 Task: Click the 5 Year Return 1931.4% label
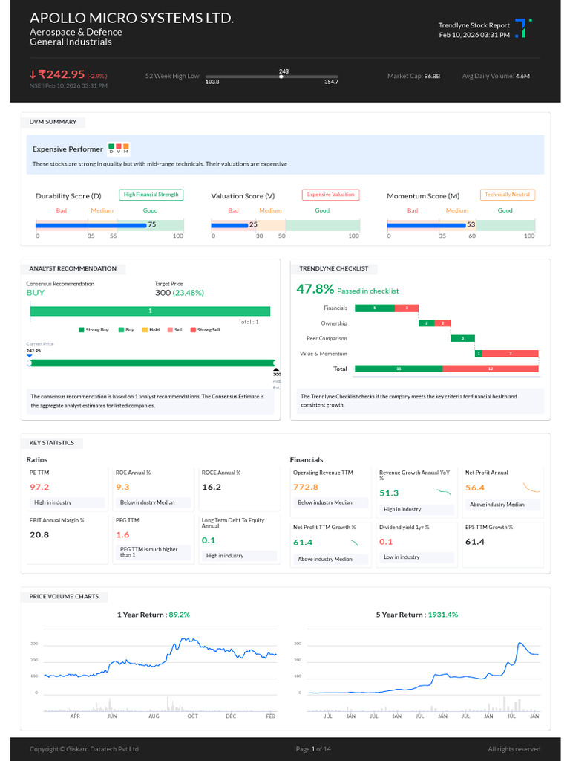417,615
